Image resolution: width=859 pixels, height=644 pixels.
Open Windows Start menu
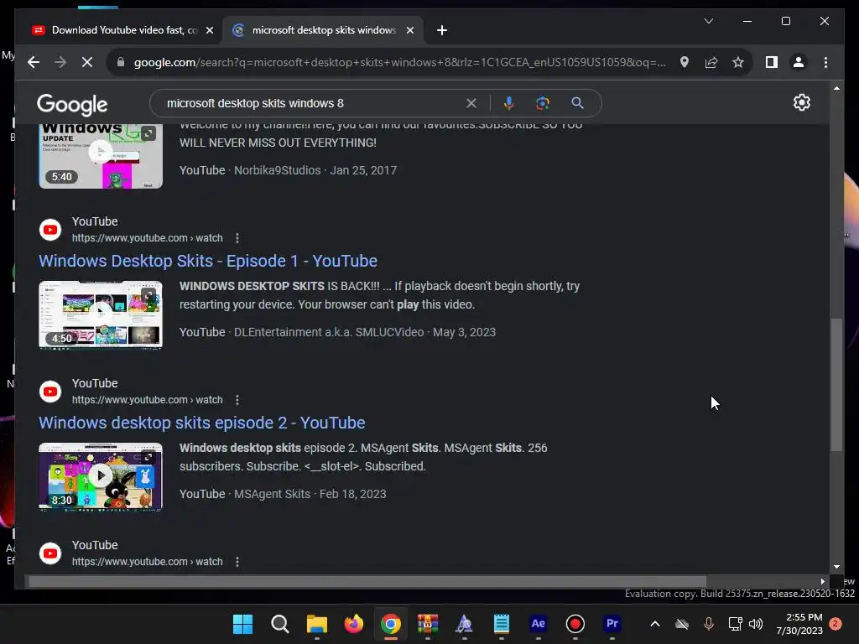242,624
